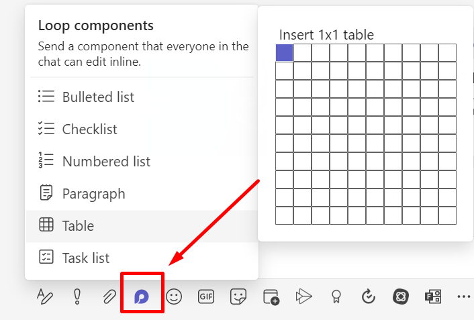Click the Forms poll icon
Image resolution: width=474 pixels, height=320 pixels.
point(432,296)
